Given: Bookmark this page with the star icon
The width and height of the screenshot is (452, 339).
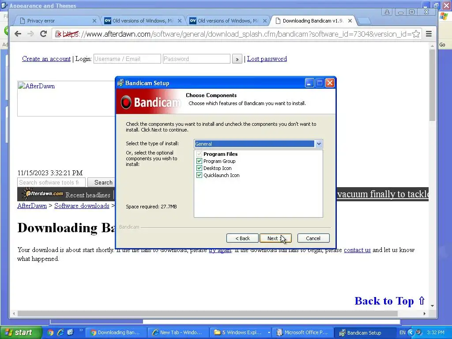Looking at the screenshot, I should 416,34.
